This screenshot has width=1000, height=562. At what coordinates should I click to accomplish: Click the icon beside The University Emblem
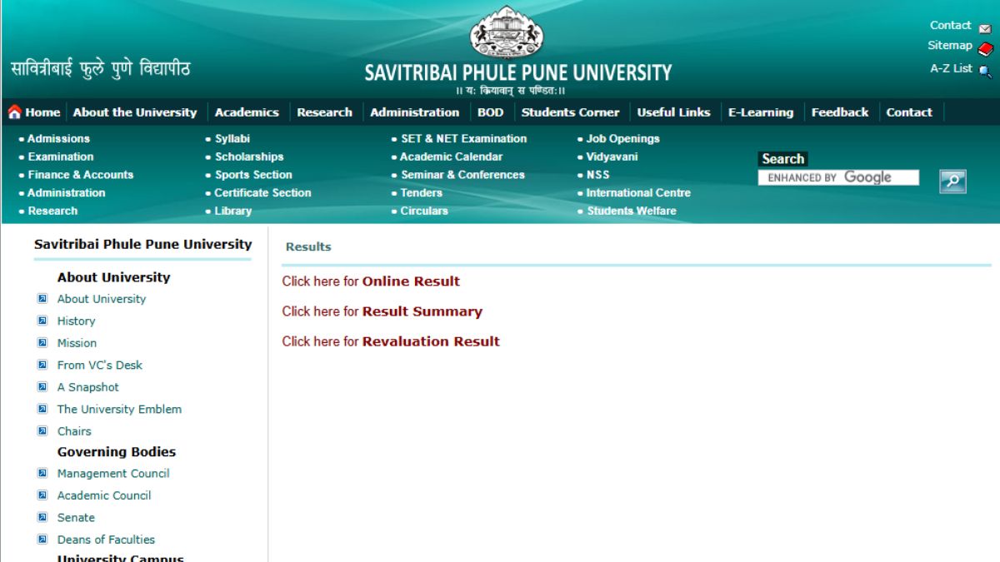point(42,409)
